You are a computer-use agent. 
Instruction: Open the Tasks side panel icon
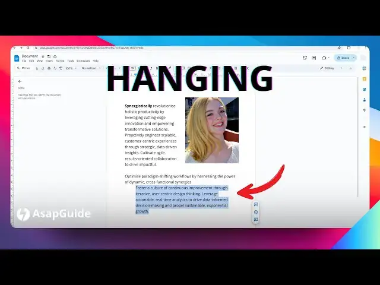[364, 90]
